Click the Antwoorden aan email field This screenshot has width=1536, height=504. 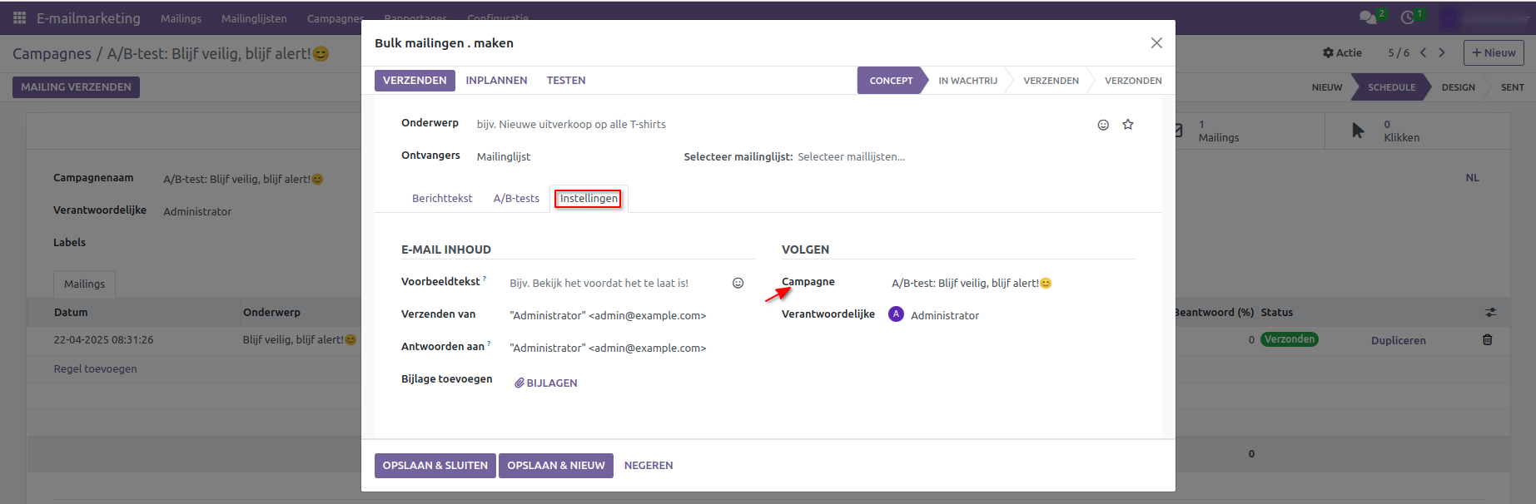tap(632, 348)
